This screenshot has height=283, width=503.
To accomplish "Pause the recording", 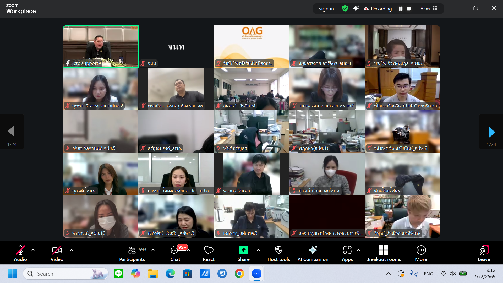I will (401, 9).
